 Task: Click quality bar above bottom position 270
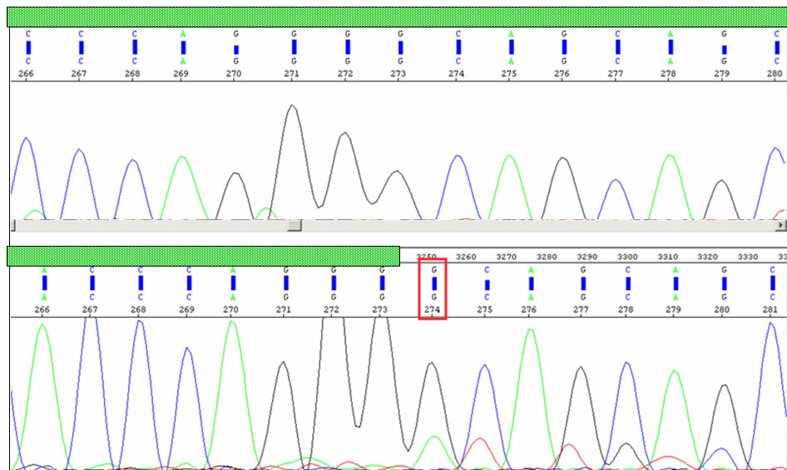233,283
